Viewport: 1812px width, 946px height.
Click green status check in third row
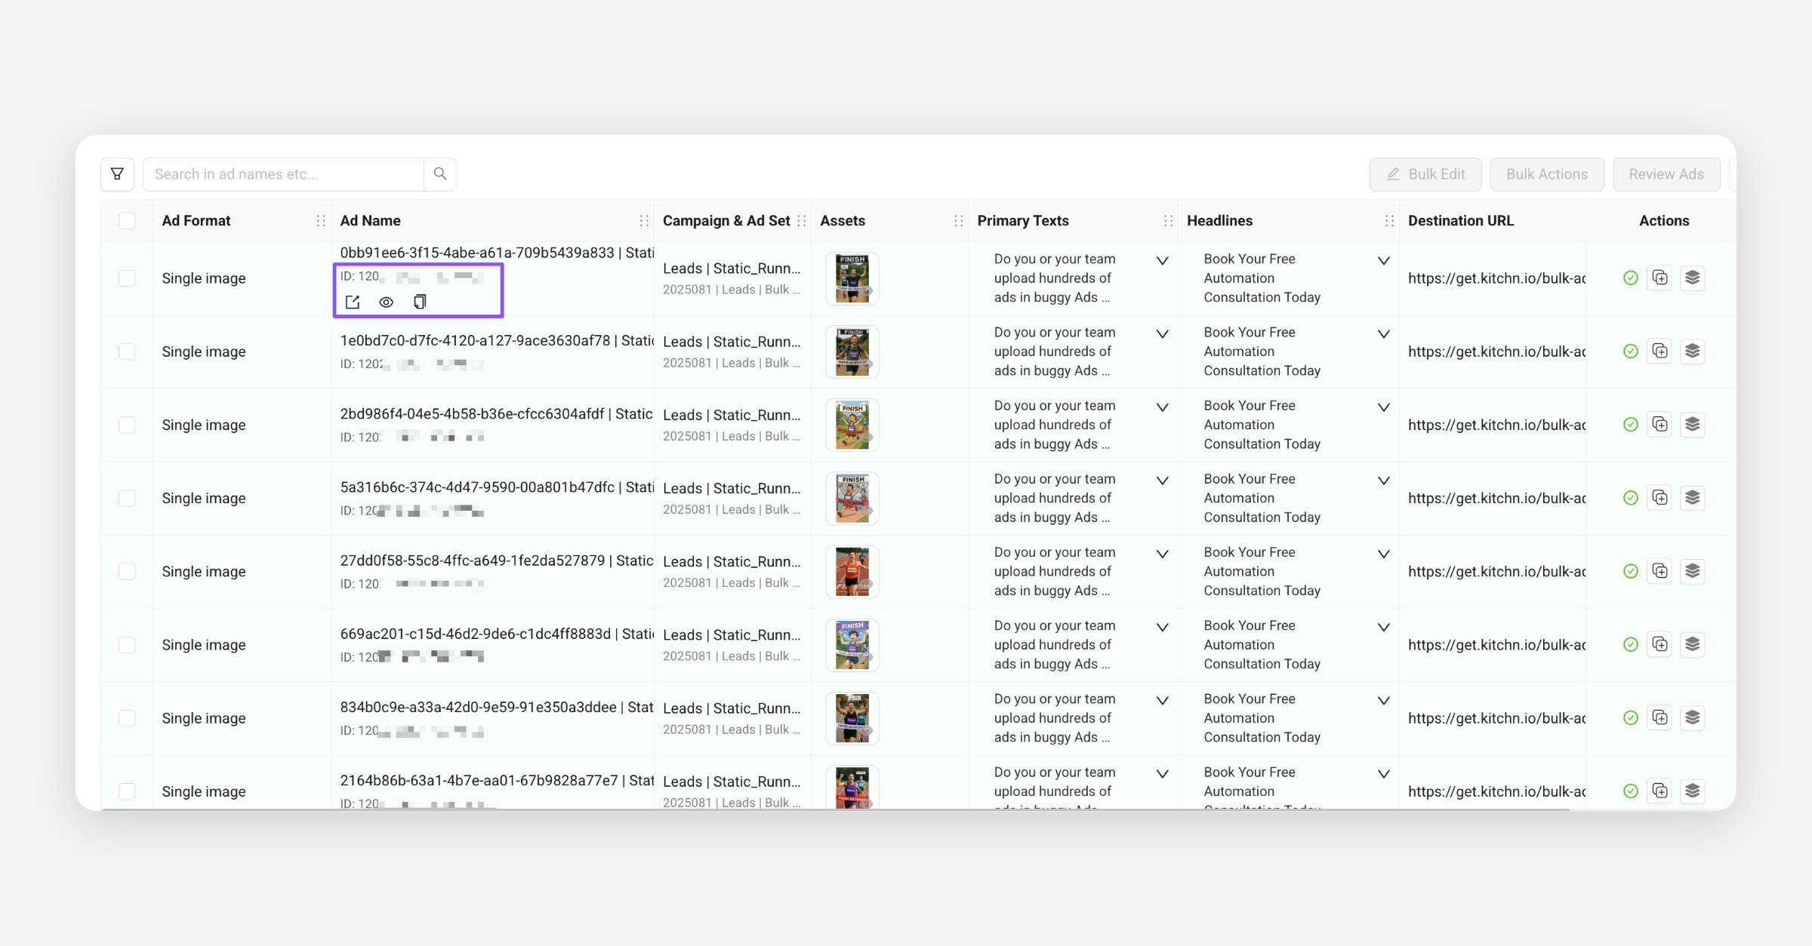coord(1630,425)
